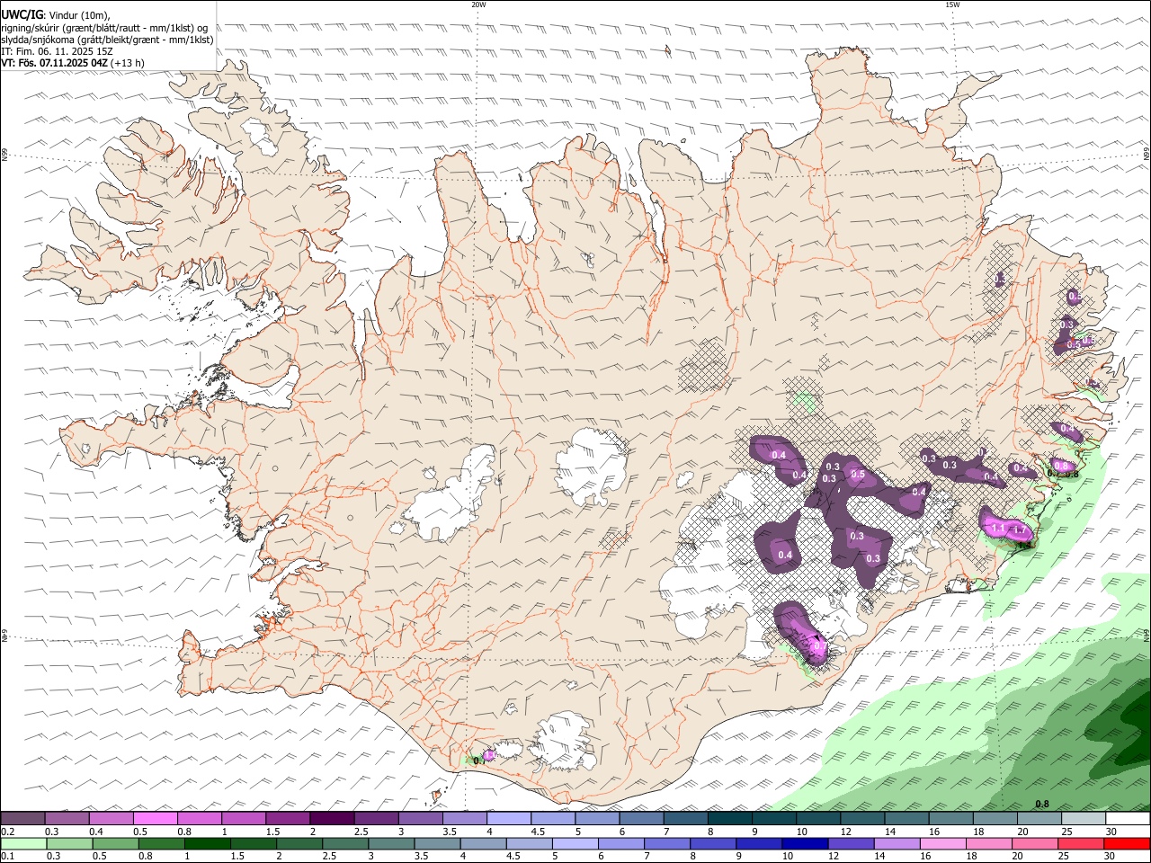Click the white upper legend swatch after 30
This screenshot has width=1151, height=863.
(x=1128, y=818)
